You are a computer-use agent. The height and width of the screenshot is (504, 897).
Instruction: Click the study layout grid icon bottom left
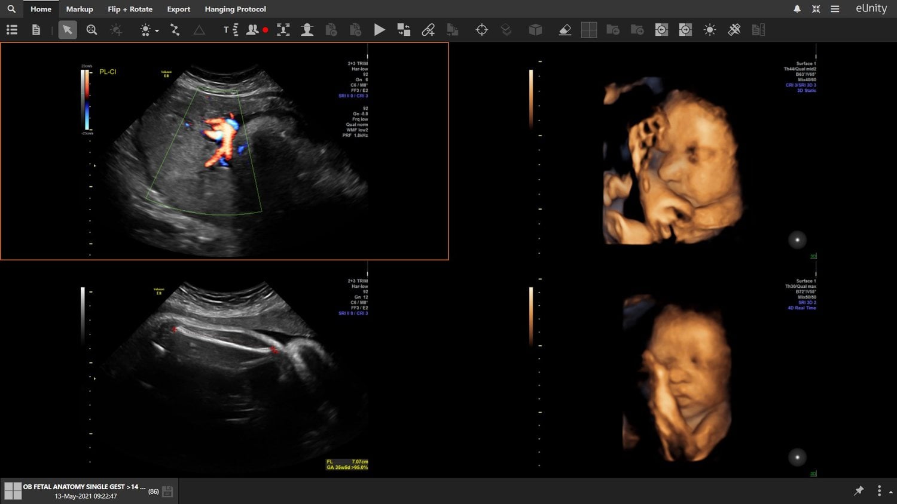pyautogui.click(x=13, y=491)
